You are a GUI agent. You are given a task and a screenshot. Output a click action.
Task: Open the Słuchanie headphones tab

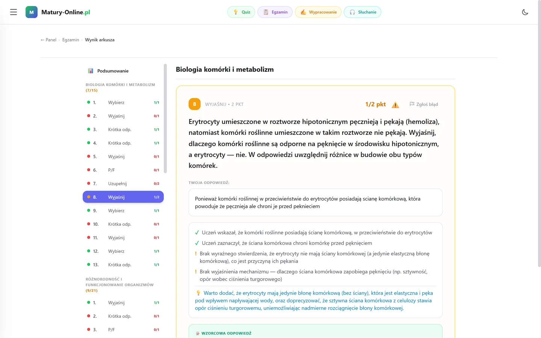pos(363,12)
